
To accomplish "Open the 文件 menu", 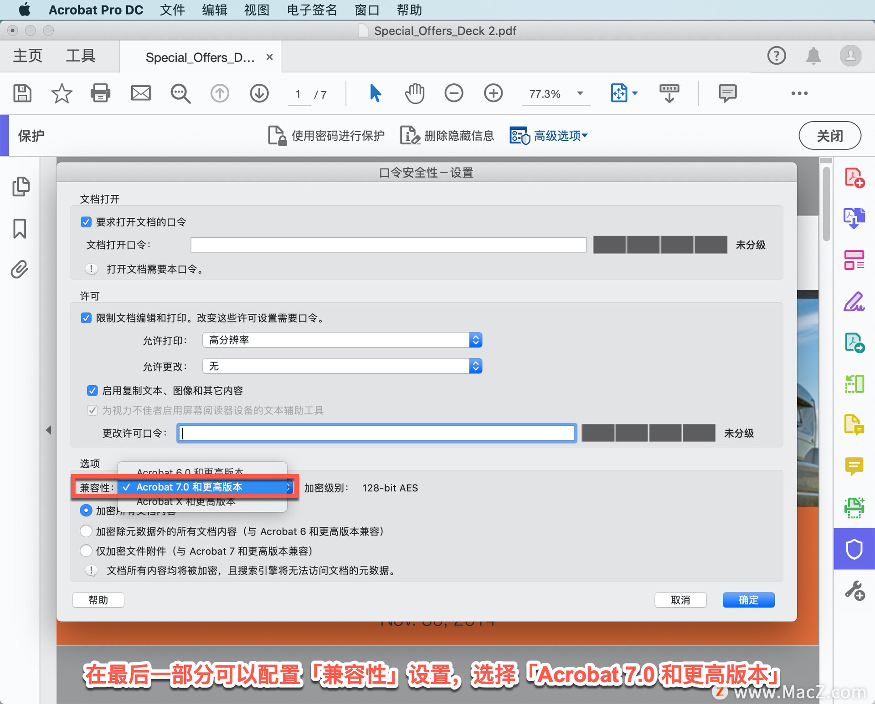I will tap(172, 10).
